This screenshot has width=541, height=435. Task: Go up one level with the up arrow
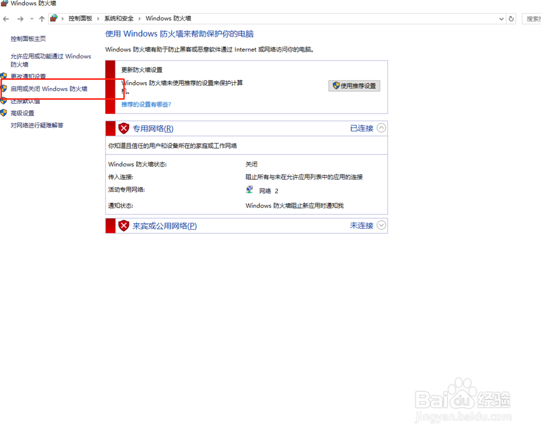(42, 19)
